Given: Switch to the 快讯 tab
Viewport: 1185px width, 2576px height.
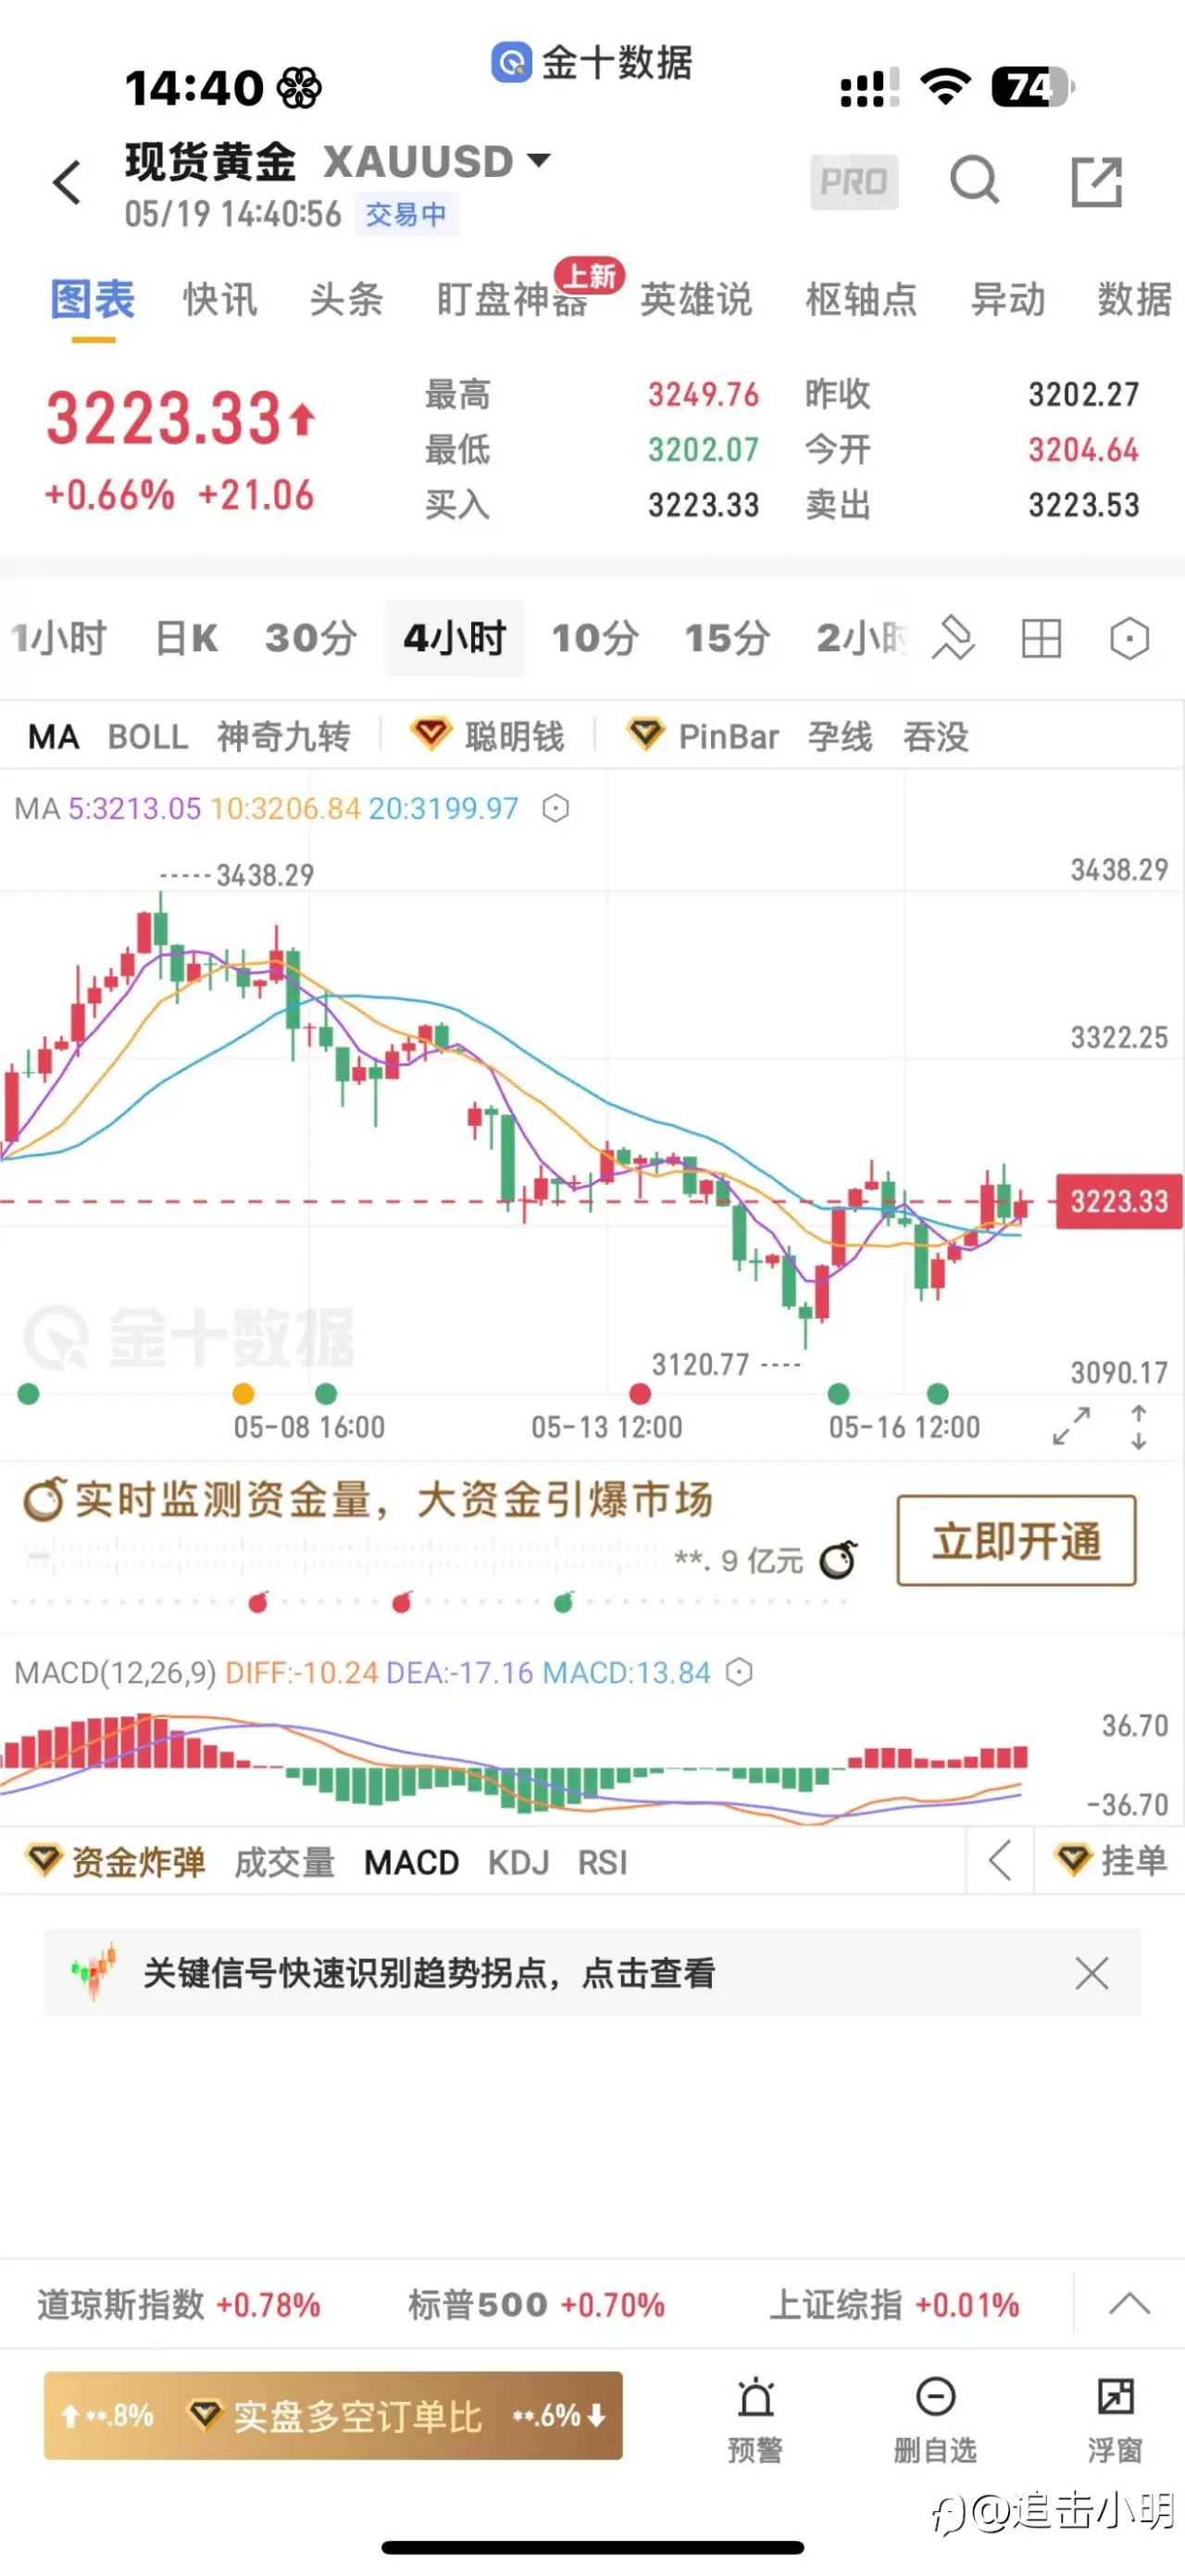Looking at the screenshot, I should click(219, 299).
